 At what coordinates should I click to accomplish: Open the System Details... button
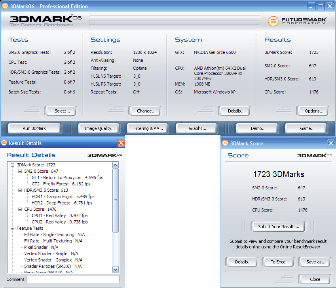[234, 111]
